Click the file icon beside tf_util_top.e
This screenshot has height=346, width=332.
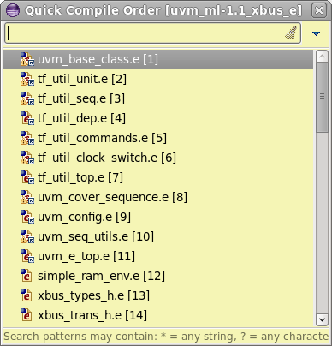[x=27, y=177]
